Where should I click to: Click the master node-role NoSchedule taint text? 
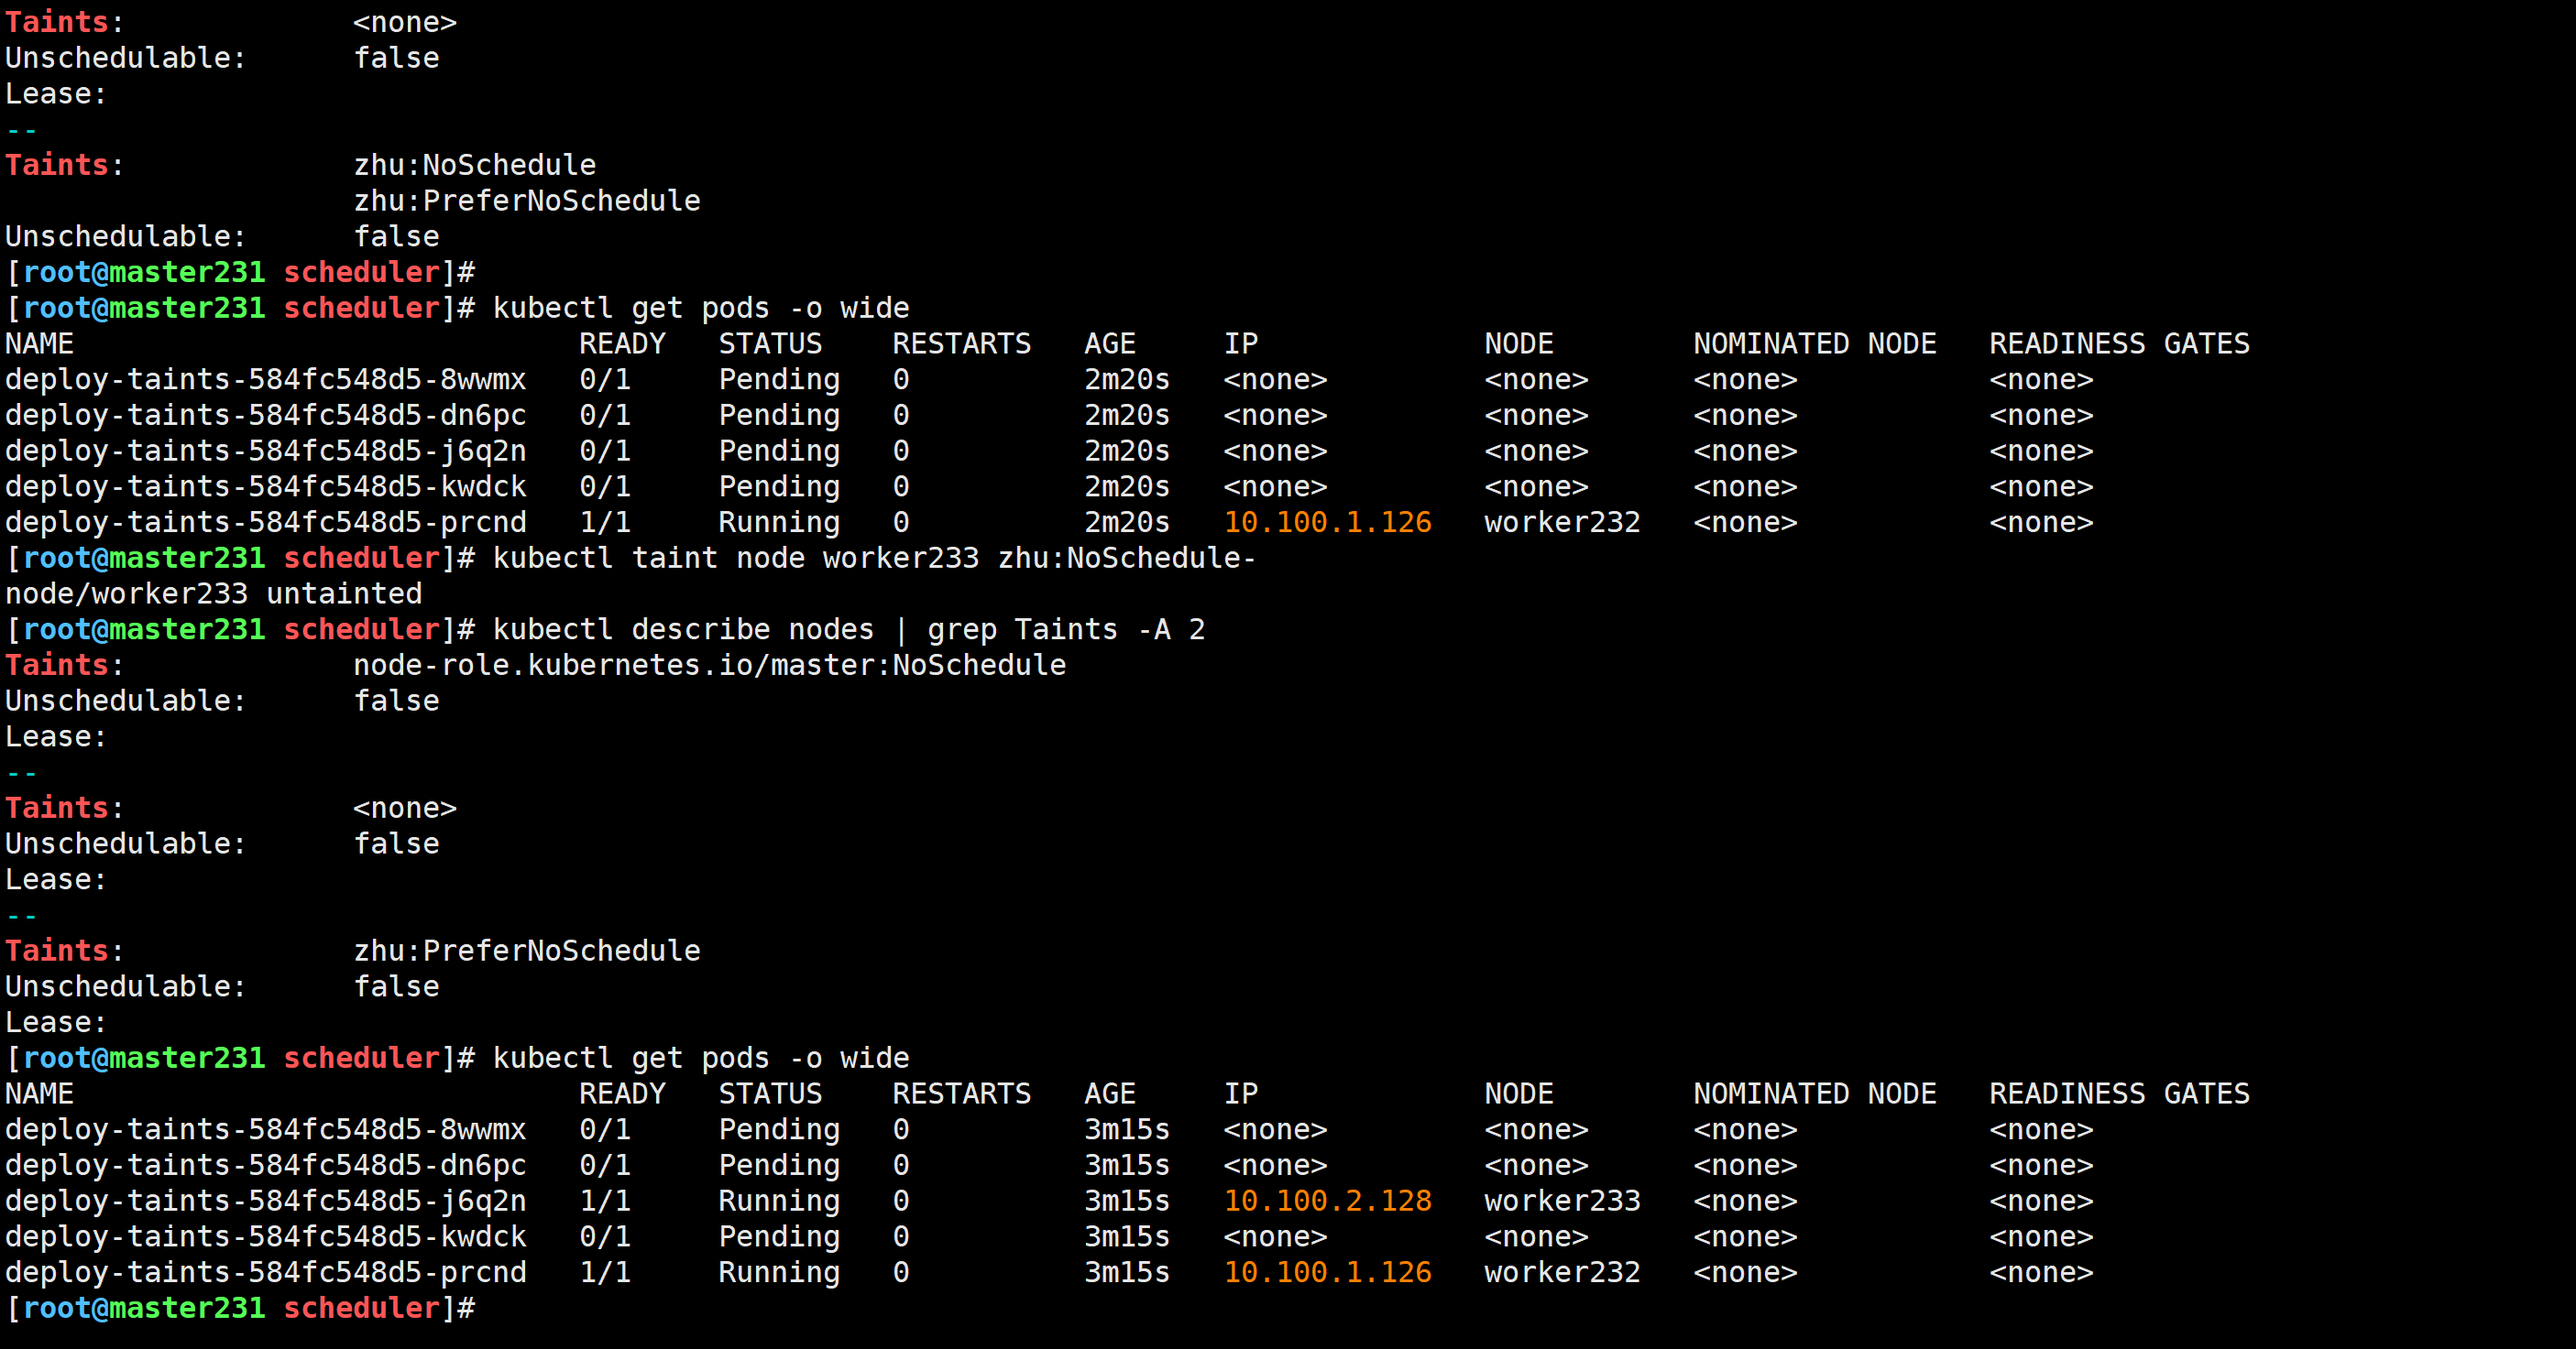click(x=709, y=665)
